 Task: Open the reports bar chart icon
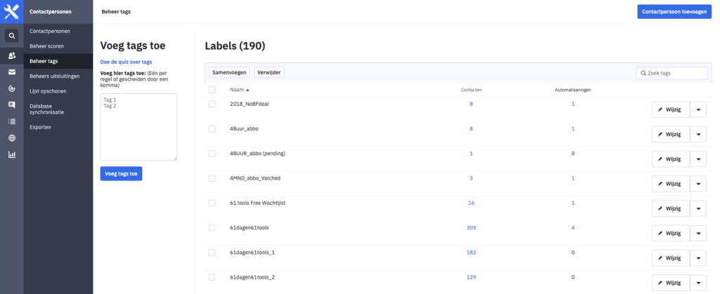pos(11,154)
